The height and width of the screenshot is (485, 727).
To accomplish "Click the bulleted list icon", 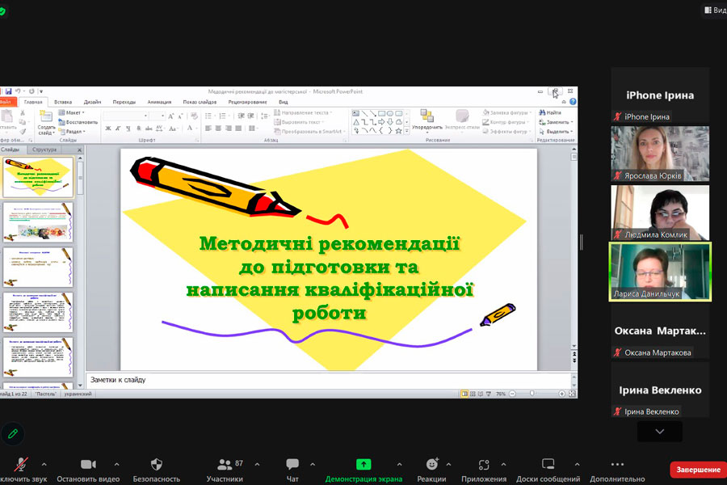I will (x=208, y=116).
